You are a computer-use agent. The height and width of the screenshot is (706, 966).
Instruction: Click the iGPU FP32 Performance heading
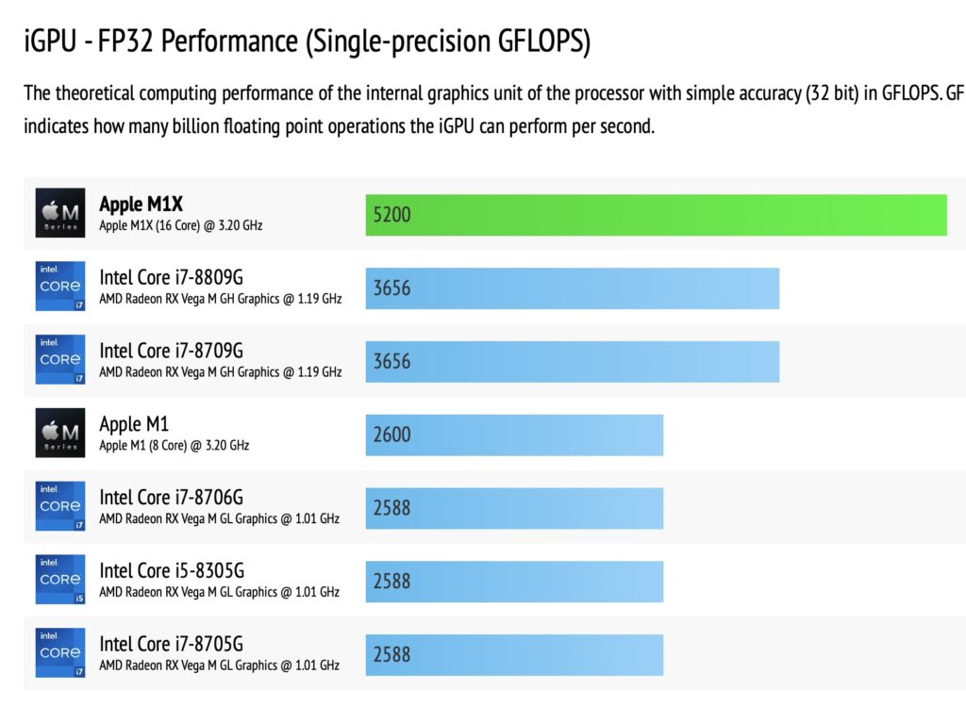click(307, 41)
